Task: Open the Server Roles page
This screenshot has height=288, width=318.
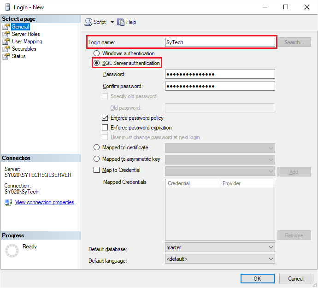Action: click(26, 34)
